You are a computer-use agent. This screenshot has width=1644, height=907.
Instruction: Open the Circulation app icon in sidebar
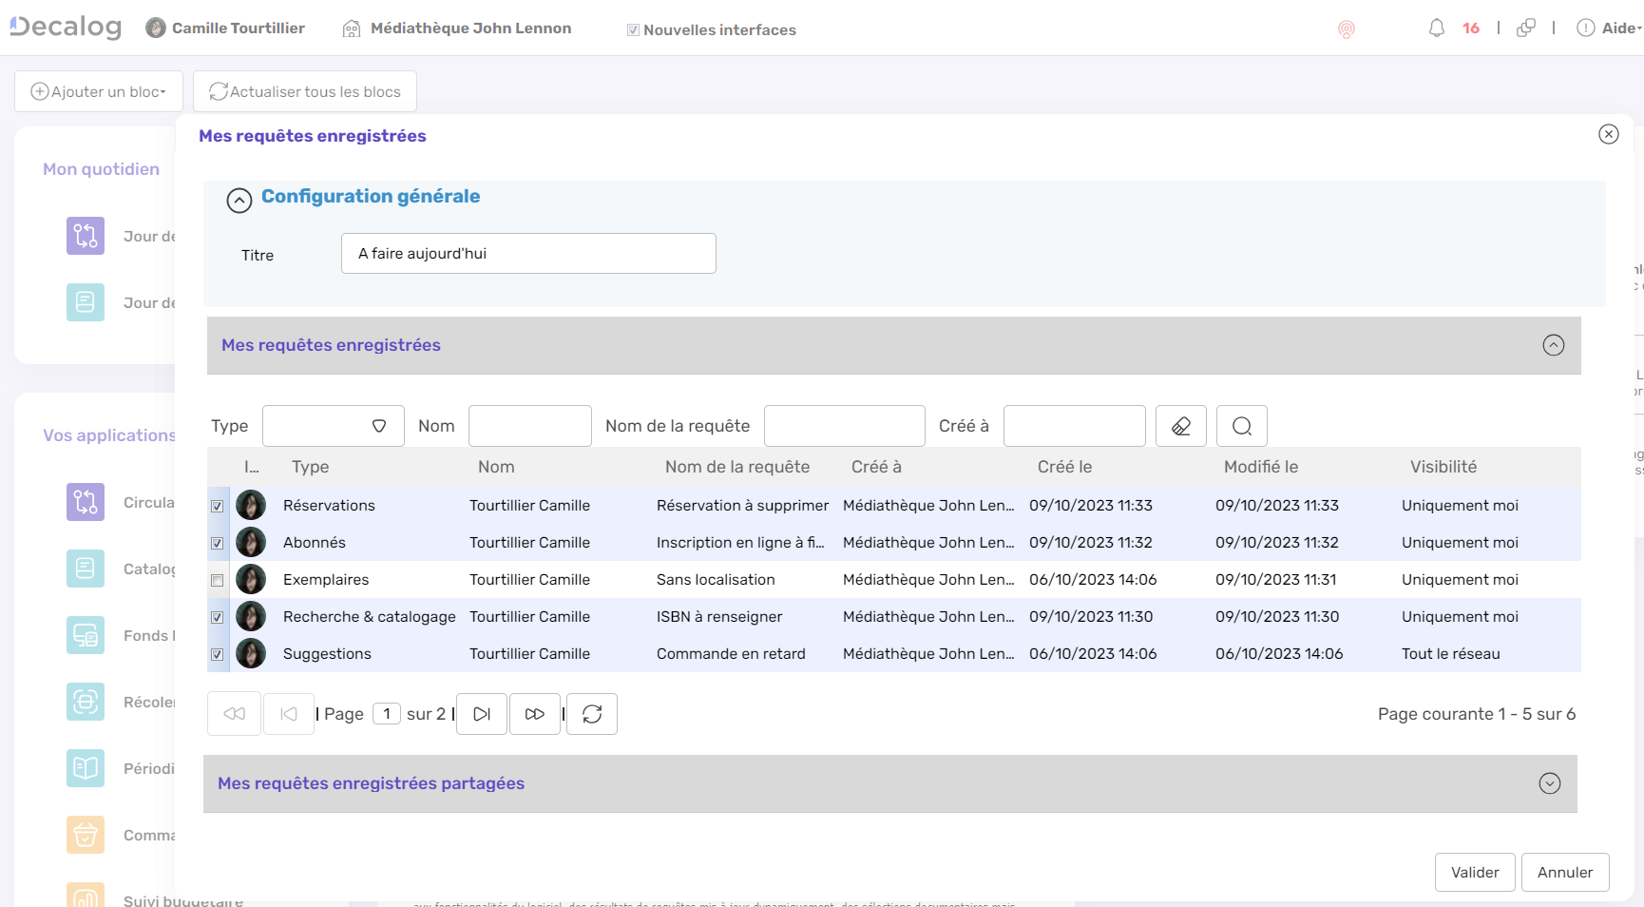click(85, 501)
